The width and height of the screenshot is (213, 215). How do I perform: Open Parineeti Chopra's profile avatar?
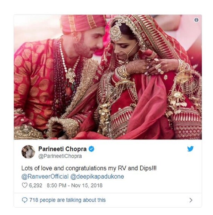pos(28,152)
